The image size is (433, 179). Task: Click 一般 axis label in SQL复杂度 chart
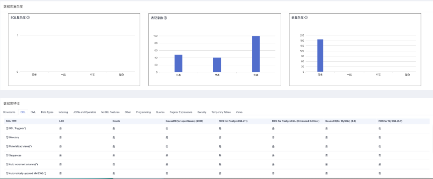click(x=63, y=75)
